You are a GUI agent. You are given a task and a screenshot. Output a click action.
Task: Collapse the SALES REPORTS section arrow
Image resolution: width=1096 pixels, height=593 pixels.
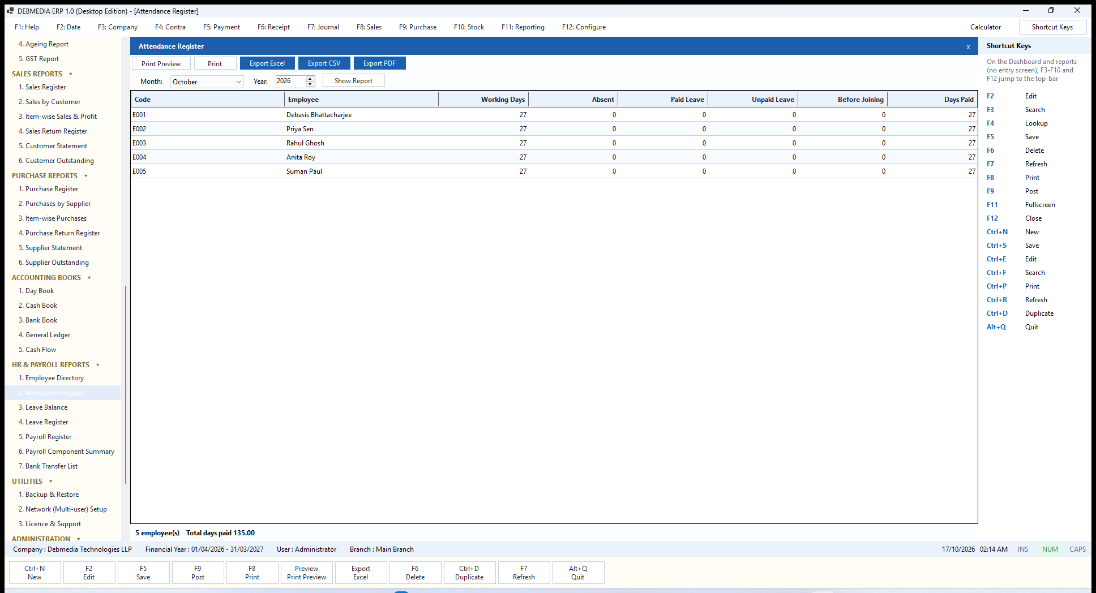click(71, 74)
